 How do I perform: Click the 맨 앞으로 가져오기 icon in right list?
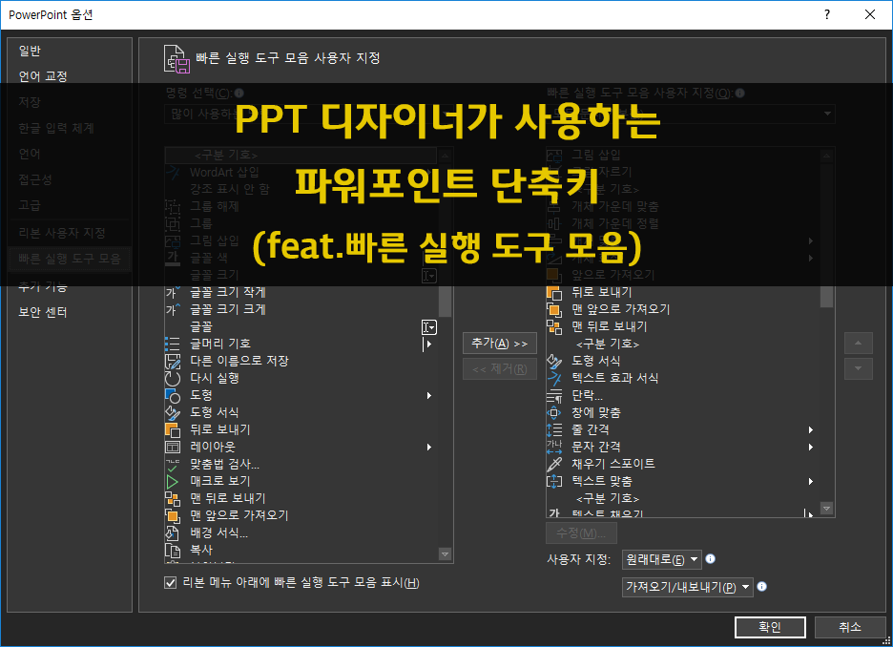(x=554, y=309)
